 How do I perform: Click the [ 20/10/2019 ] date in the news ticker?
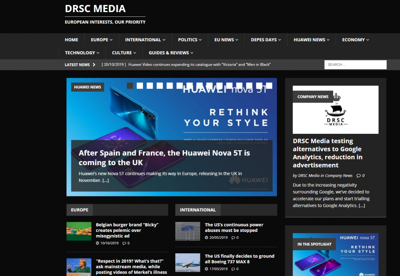(114, 65)
